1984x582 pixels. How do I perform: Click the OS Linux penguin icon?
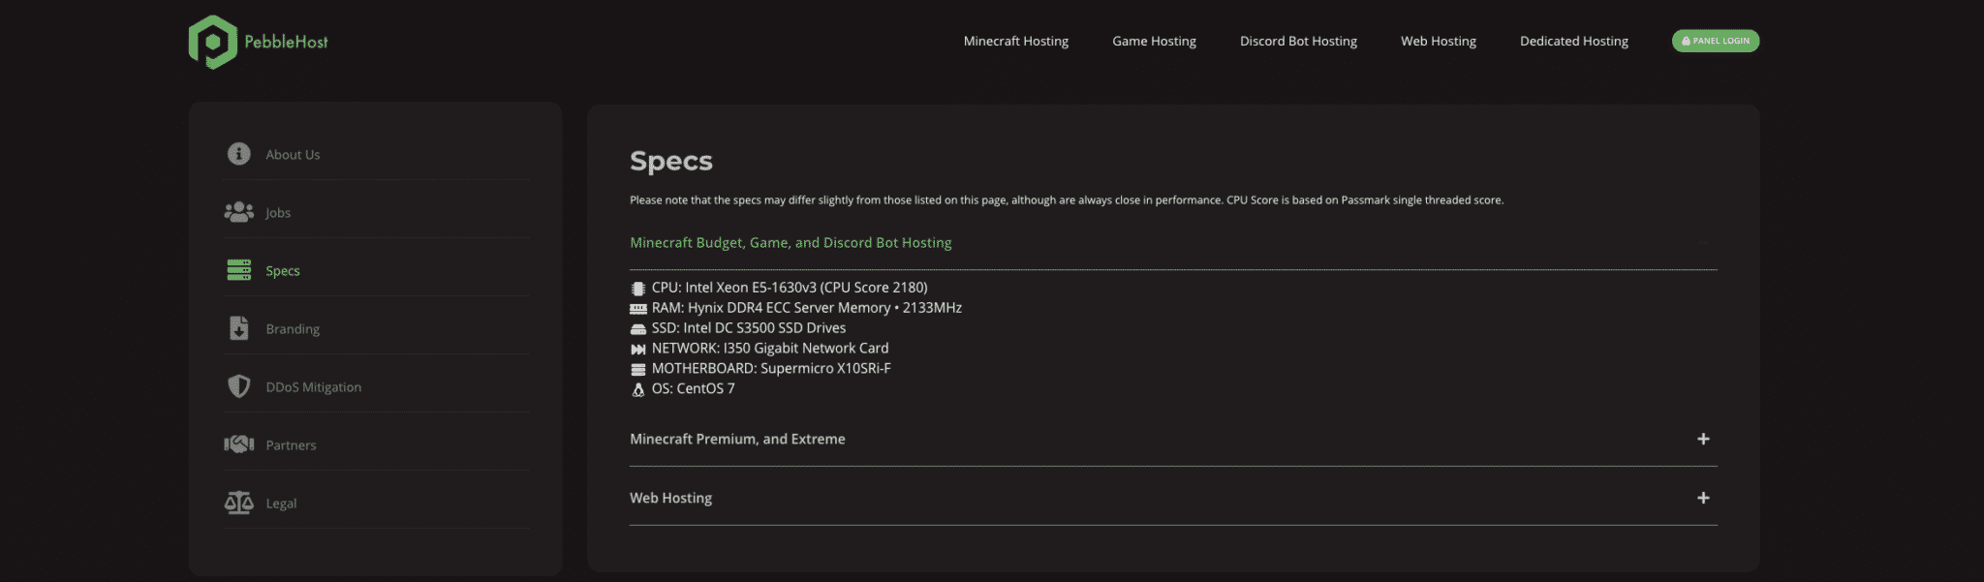click(x=637, y=390)
